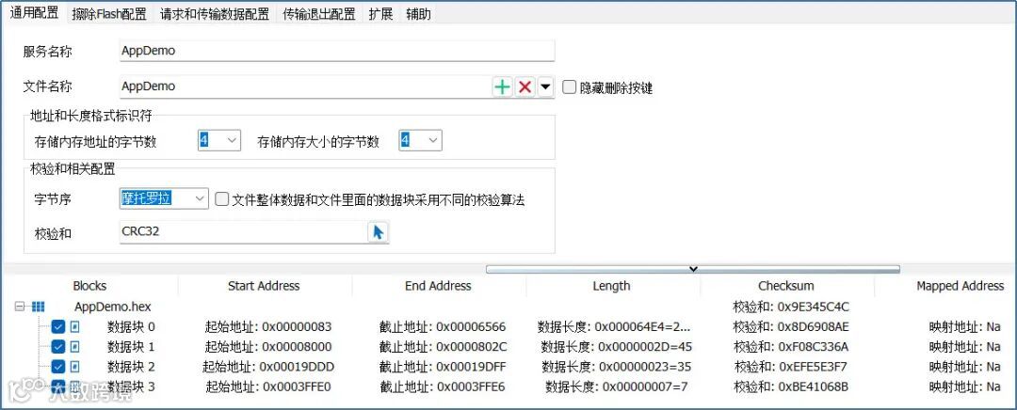The width and height of the screenshot is (1017, 410).
Task: Sort by the Start Address column header
Action: click(264, 286)
